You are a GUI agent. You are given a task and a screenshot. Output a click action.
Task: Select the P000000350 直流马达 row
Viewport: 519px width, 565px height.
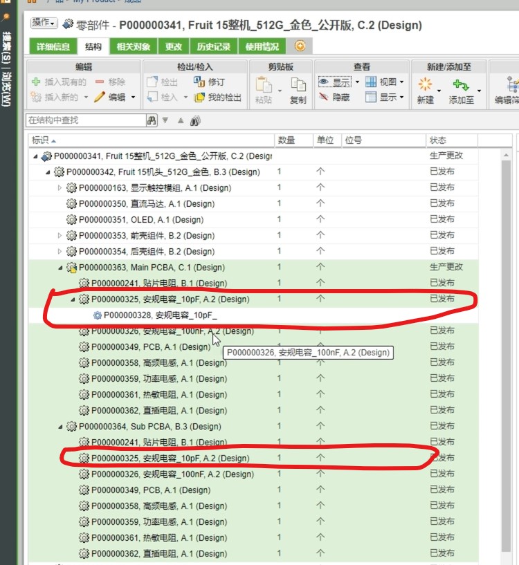(253, 204)
